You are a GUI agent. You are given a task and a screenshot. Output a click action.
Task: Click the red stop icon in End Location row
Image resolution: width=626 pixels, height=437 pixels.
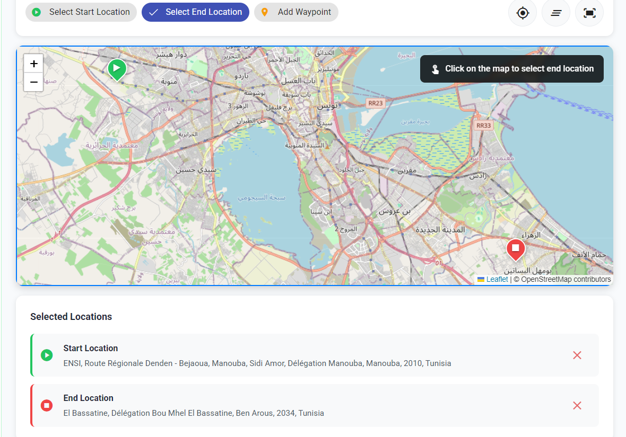click(47, 405)
